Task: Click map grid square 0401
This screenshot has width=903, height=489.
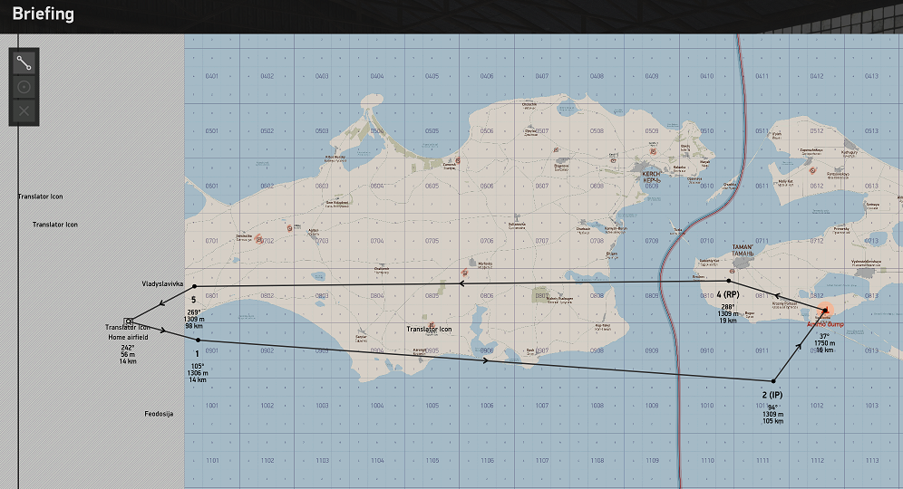Action: (x=211, y=76)
